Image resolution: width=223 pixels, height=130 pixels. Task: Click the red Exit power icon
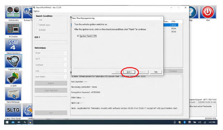pos(208,12)
